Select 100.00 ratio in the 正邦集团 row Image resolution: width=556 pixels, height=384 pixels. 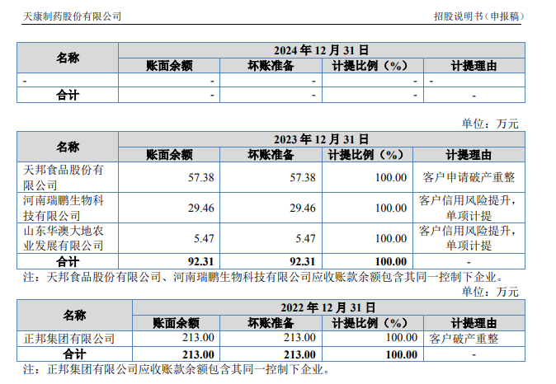(402, 338)
